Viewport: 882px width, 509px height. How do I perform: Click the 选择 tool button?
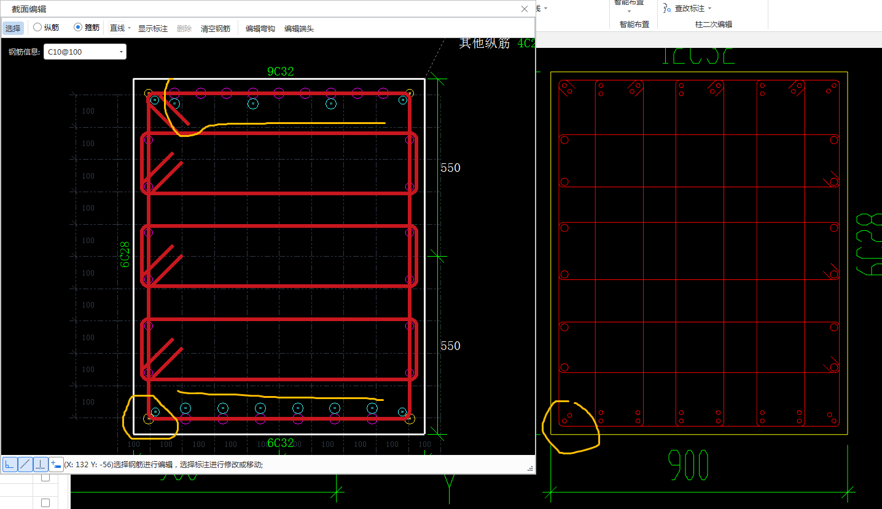pos(13,28)
